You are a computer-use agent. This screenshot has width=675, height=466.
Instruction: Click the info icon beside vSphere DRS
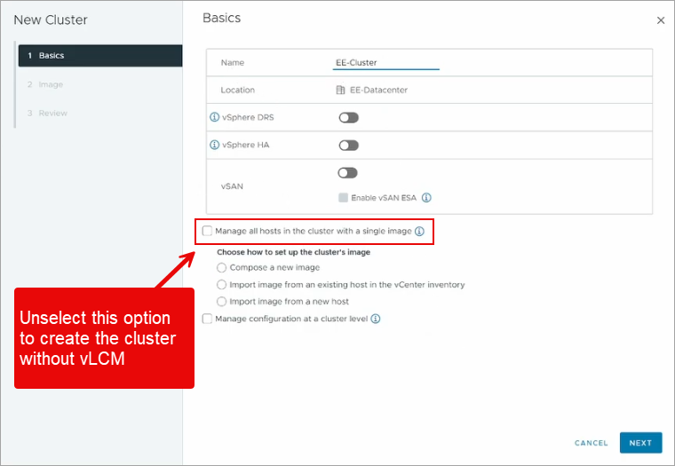pos(213,117)
